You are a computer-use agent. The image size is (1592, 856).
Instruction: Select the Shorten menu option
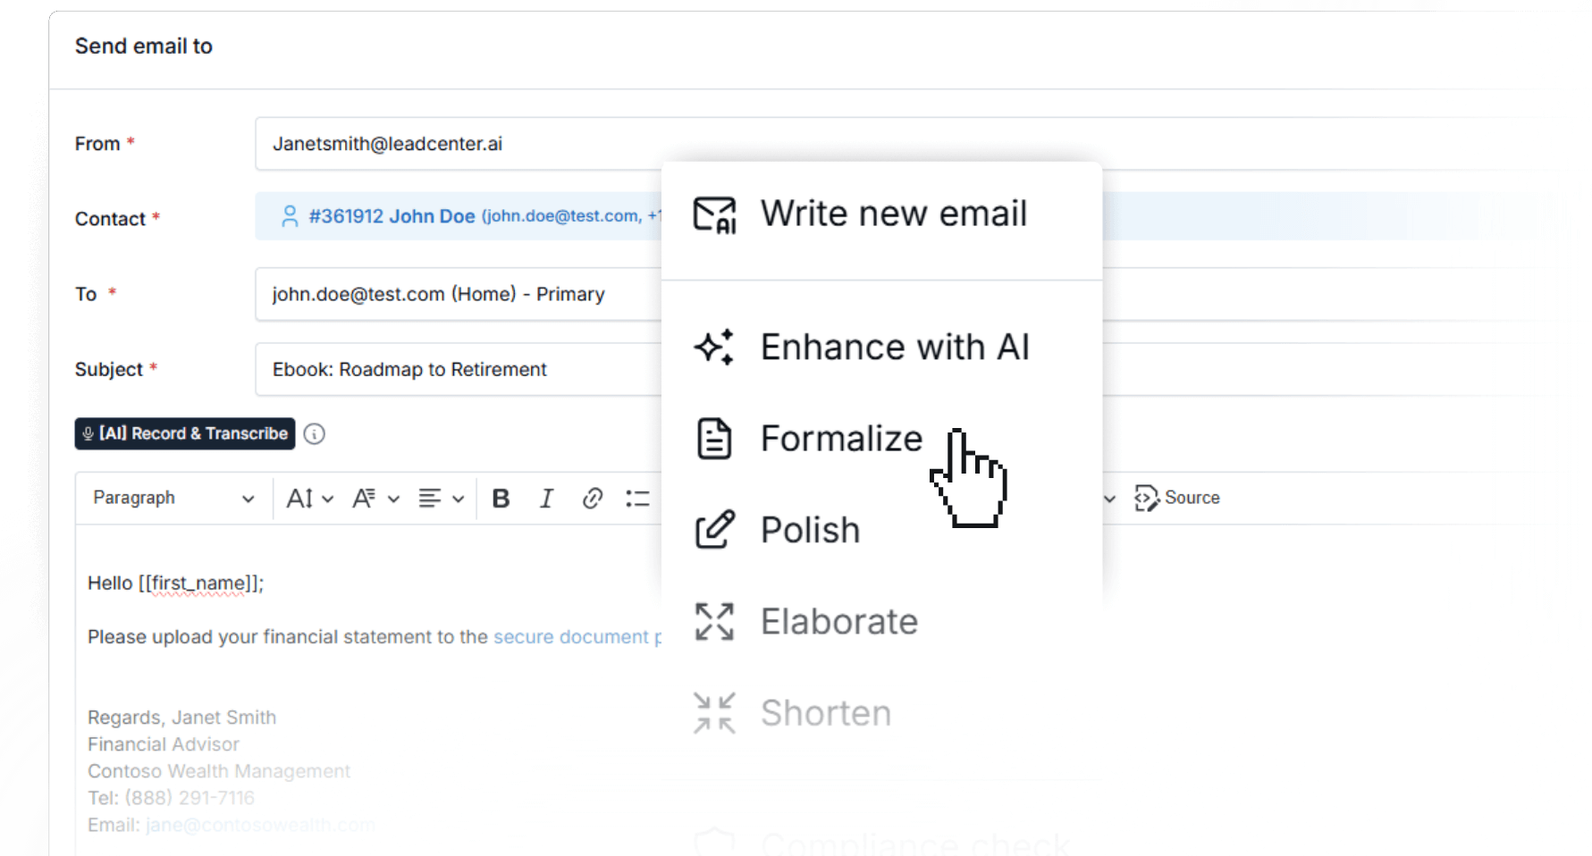click(x=824, y=713)
